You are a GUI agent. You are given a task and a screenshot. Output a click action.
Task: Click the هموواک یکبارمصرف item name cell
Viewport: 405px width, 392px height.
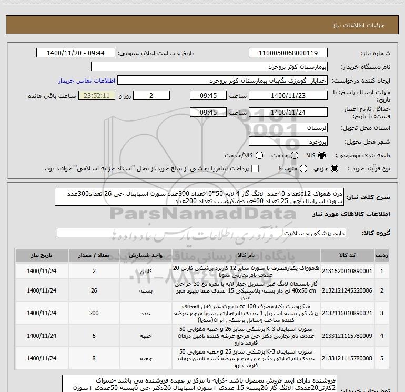(x=246, y=271)
